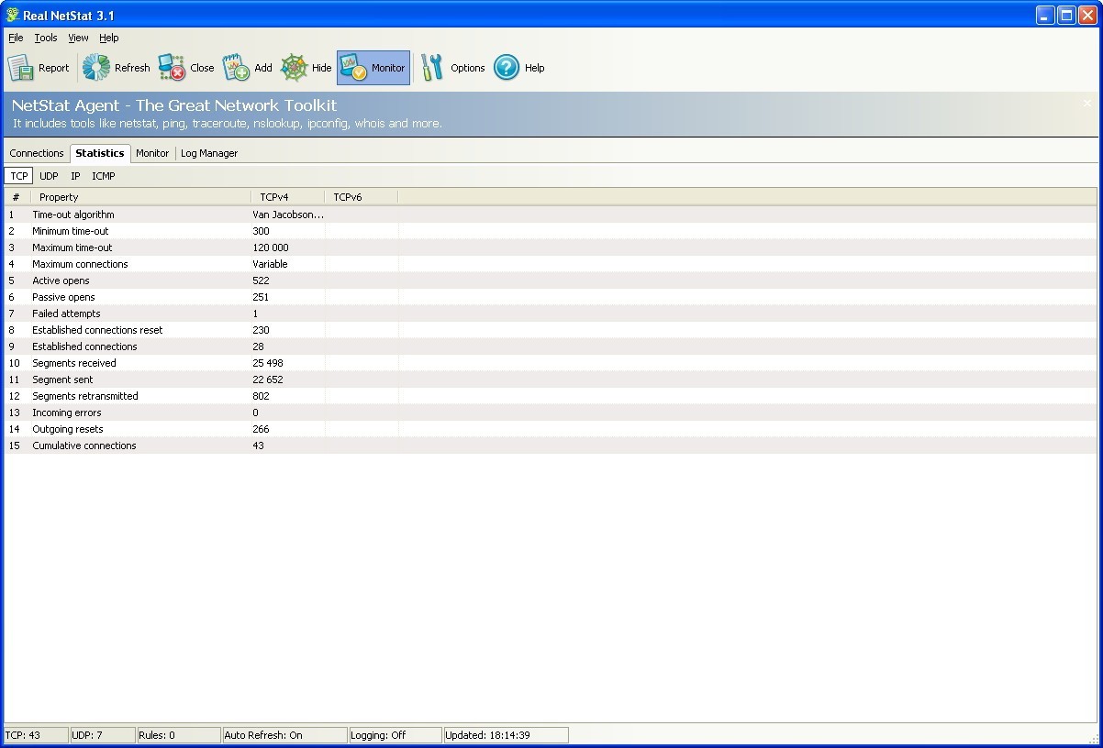Click the Report toolbar icon
Image resolution: width=1103 pixels, height=748 pixels.
(21, 68)
